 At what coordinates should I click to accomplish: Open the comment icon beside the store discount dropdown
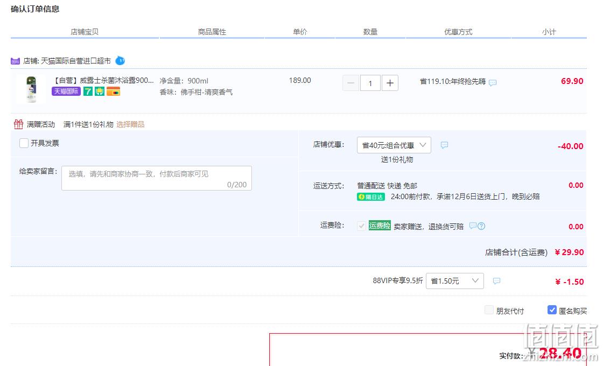(x=444, y=145)
